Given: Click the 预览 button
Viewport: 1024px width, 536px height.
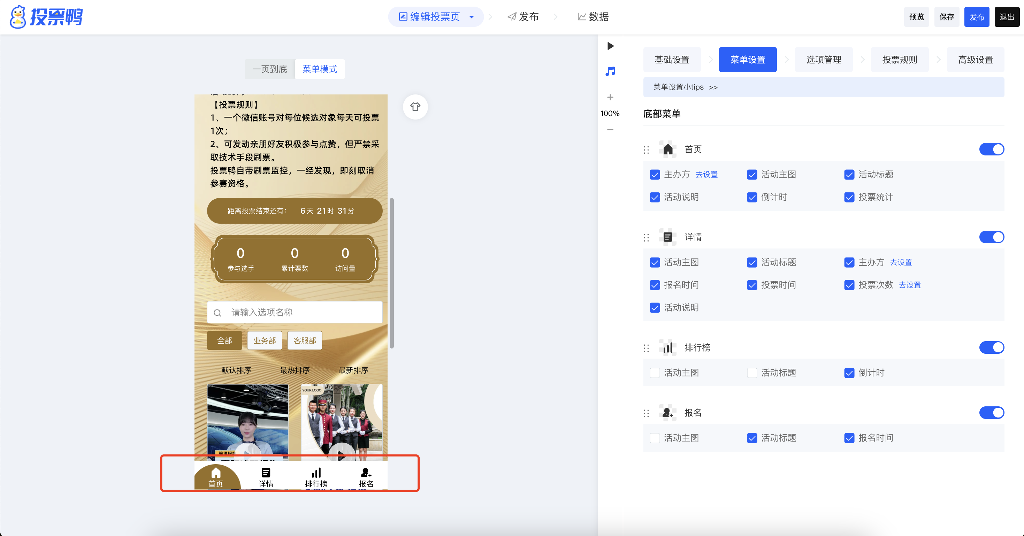Looking at the screenshot, I should [x=916, y=17].
